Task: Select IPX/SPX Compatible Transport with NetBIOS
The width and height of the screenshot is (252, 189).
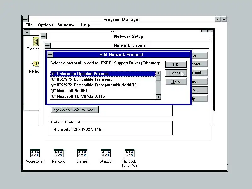Action: click(103, 85)
